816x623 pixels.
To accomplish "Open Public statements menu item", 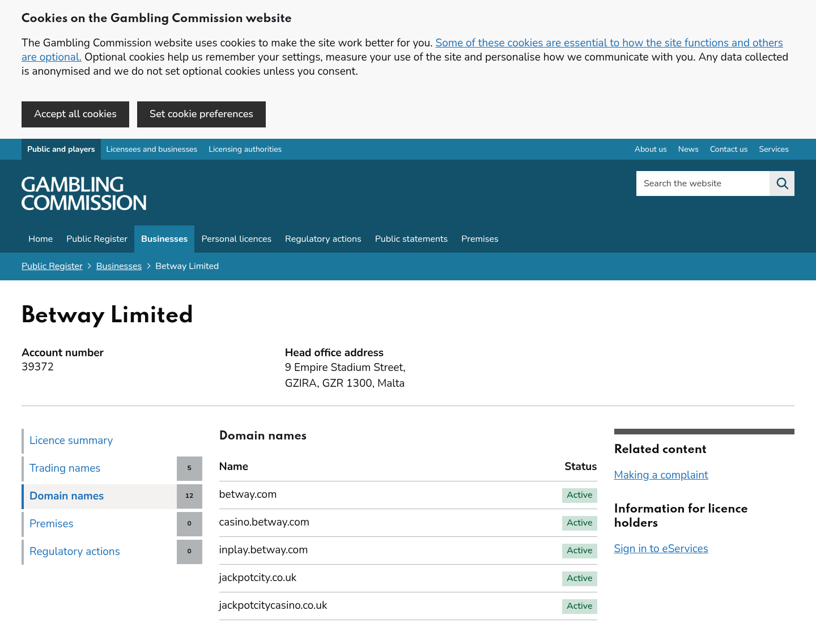I will 411,239.
